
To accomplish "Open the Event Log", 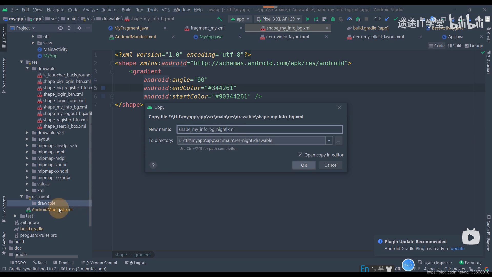I will tap(470, 263).
